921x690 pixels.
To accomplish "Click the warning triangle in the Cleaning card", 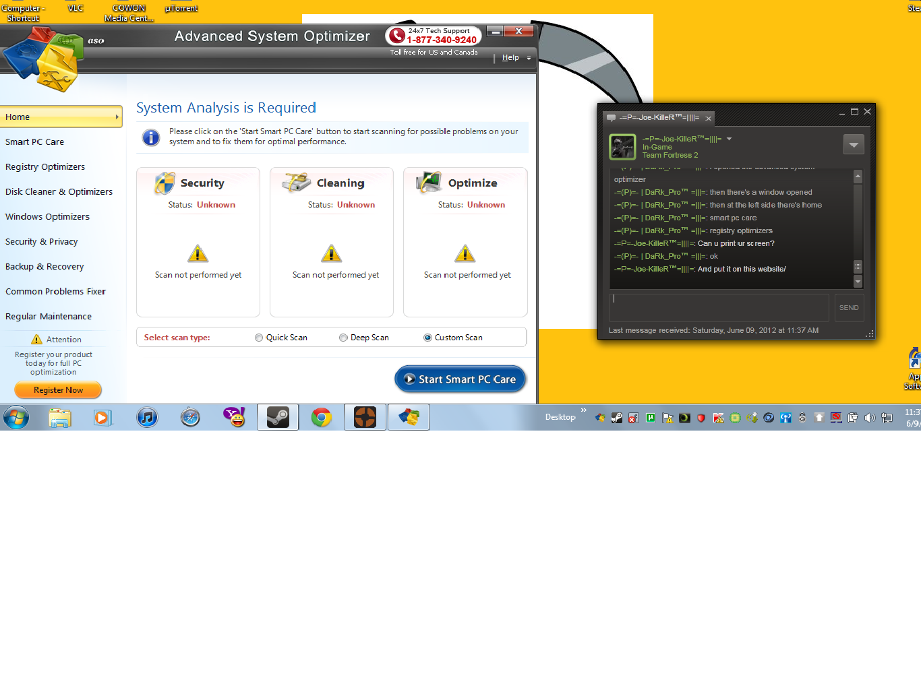I will click(331, 253).
